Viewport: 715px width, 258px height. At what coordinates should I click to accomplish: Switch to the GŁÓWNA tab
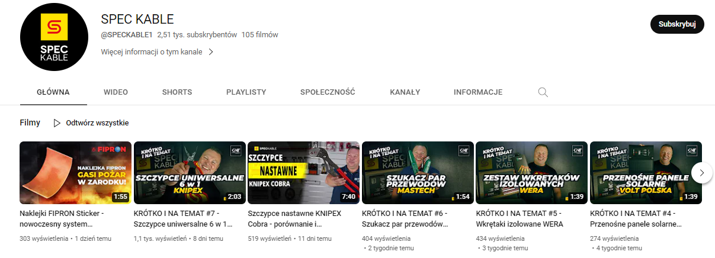pyautogui.click(x=53, y=92)
